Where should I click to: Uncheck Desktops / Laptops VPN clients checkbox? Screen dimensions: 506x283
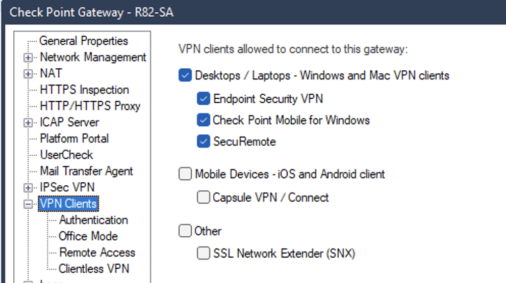tap(185, 75)
